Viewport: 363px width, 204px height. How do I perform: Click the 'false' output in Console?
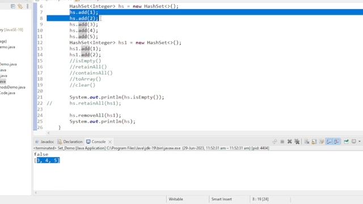point(41,154)
